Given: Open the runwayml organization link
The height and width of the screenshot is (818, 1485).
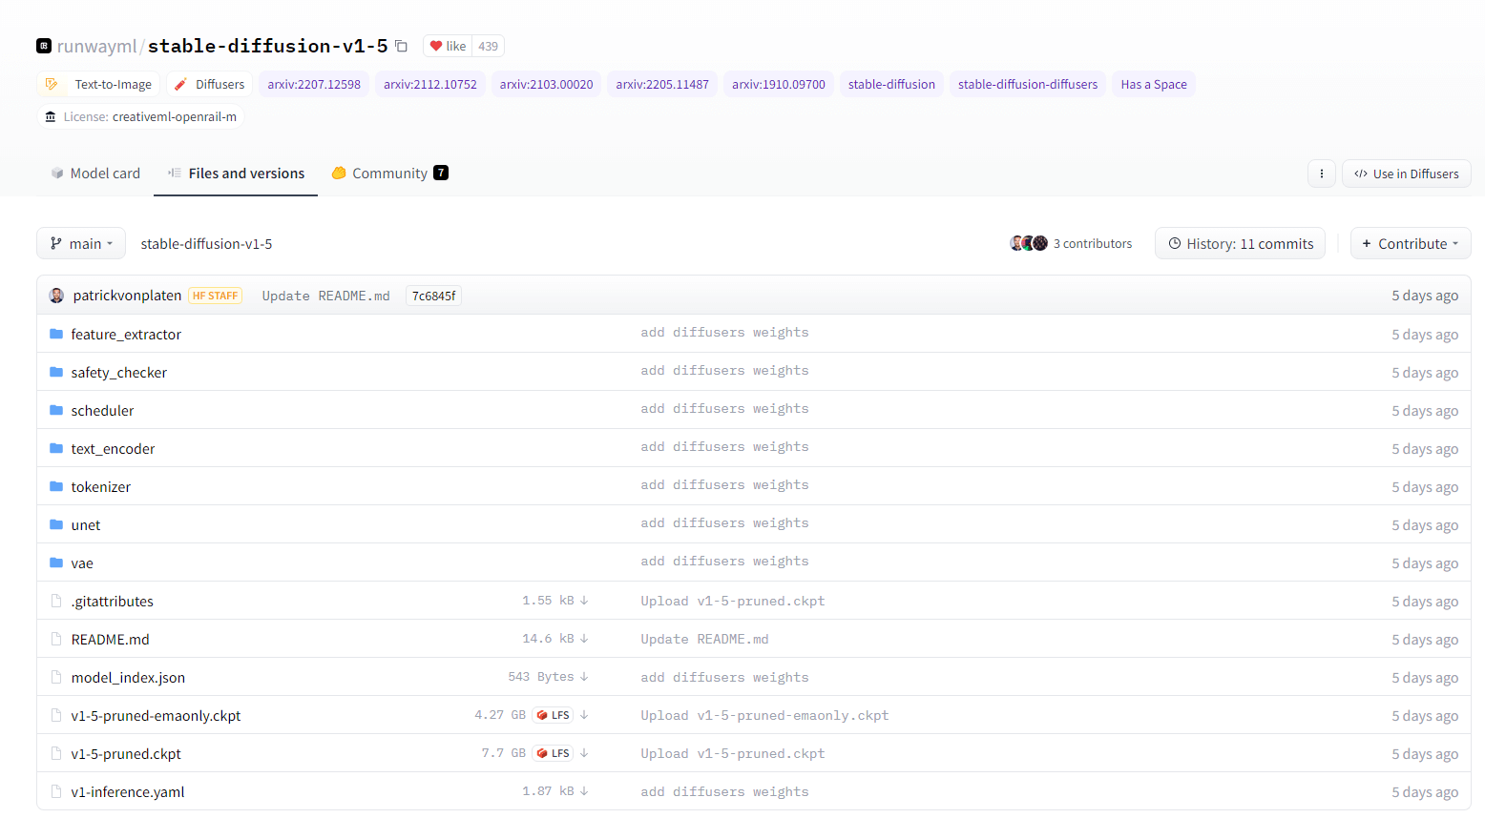Looking at the screenshot, I should click(x=96, y=46).
